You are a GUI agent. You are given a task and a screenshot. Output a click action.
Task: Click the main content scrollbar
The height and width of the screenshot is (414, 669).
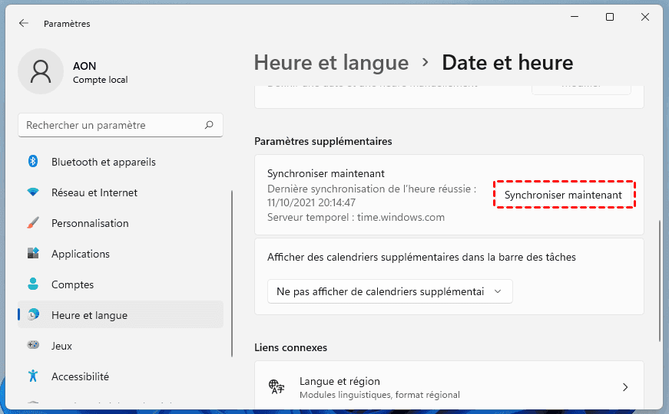coord(660,281)
